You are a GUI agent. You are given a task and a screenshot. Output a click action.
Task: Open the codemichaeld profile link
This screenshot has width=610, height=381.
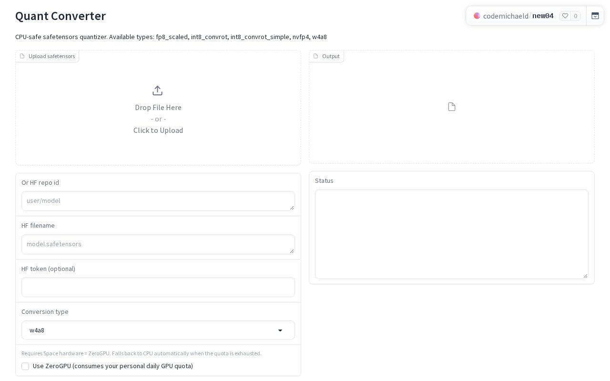[x=506, y=16]
